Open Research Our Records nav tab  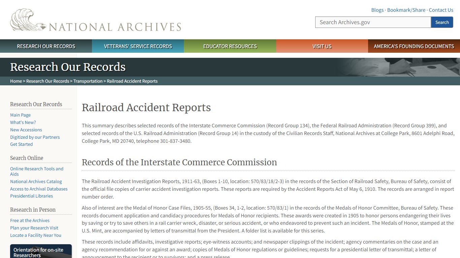(46, 46)
